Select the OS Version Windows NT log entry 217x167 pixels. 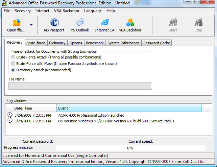pyautogui.click(x=116, y=121)
